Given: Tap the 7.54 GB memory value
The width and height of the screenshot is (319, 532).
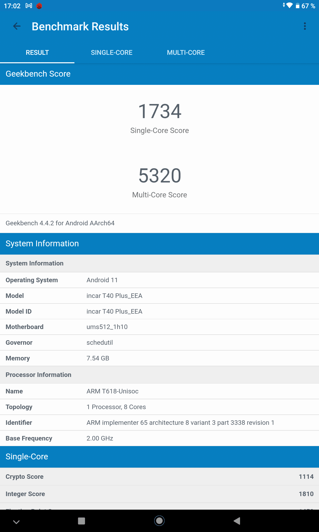Looking at the screenshot, I should [x=98, y=358].
